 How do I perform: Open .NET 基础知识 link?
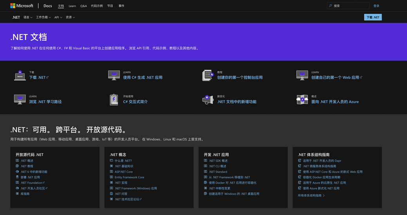124,166
